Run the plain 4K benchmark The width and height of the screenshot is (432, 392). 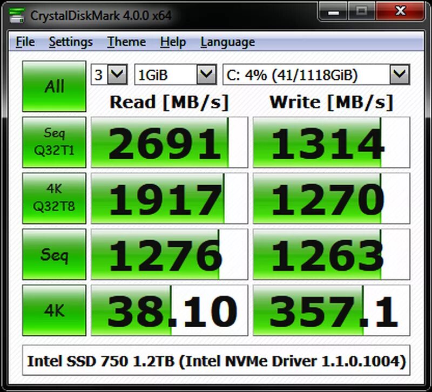point(55,310)
